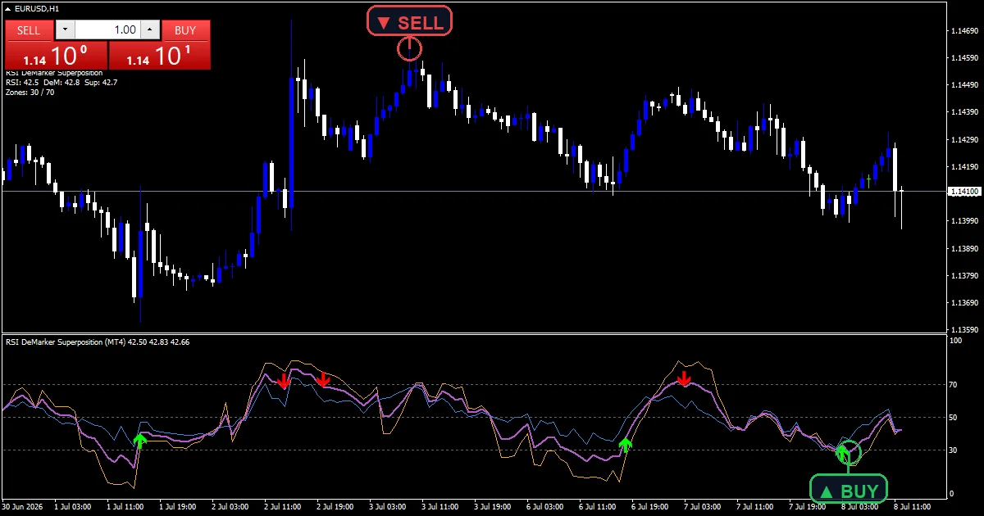Click the '2 Jul 19:00' time axis label

click(x=336, y=507)
